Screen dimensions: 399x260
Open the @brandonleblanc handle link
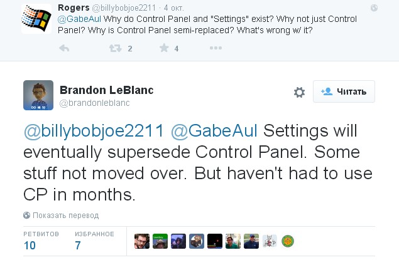point(94,103)
